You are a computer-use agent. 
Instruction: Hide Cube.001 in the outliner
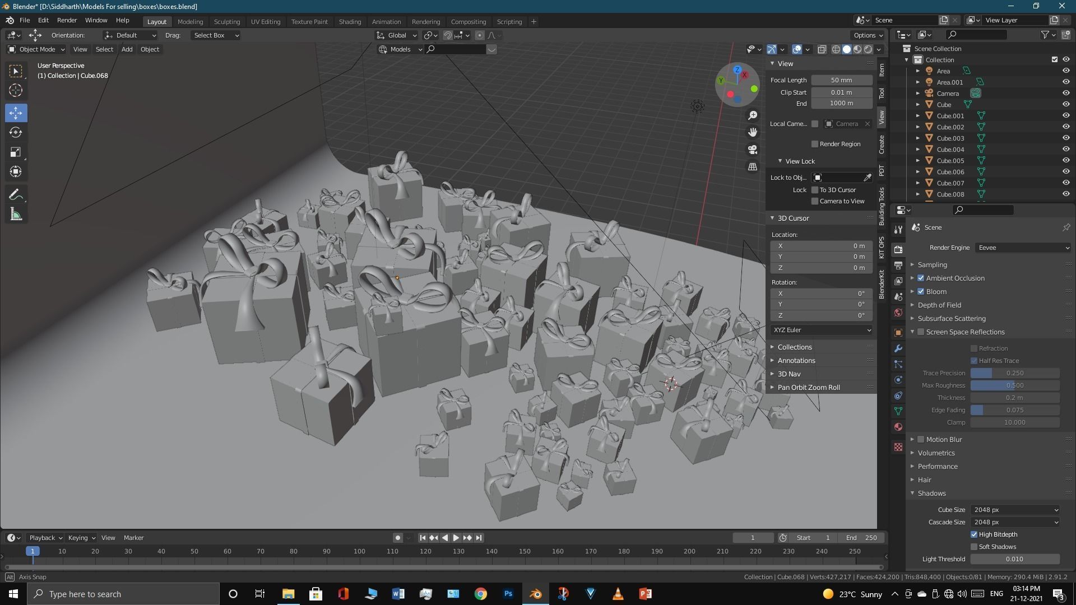[x=1066, y=116]
